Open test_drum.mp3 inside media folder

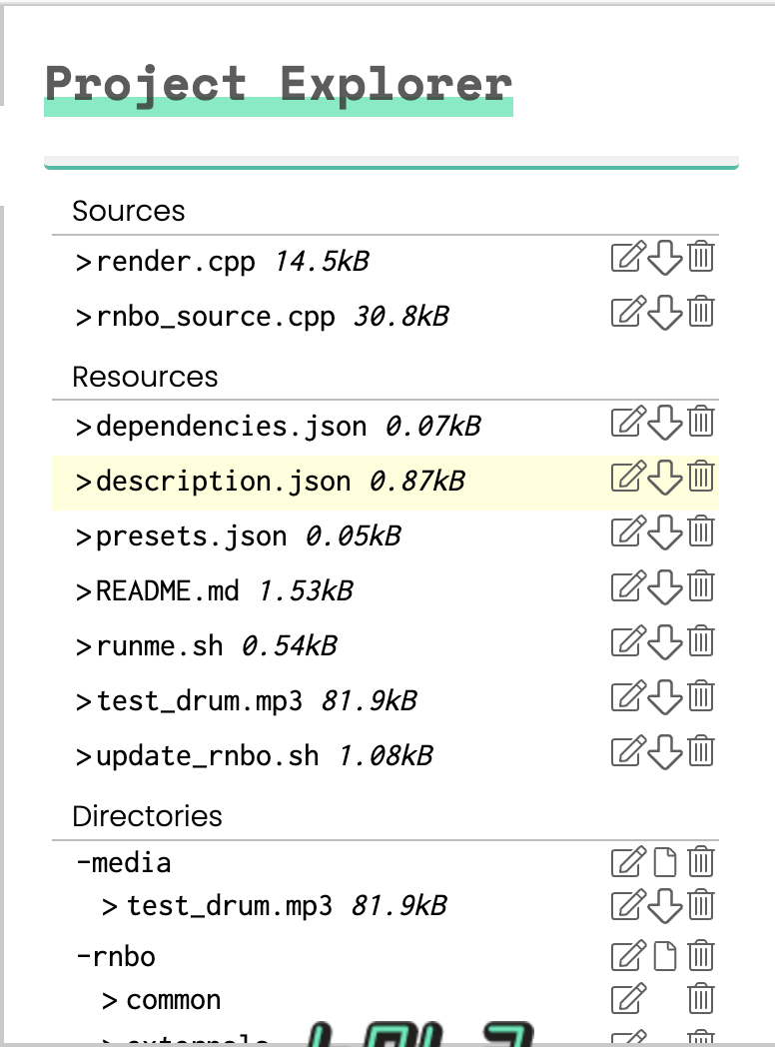[x=229, y=907]
